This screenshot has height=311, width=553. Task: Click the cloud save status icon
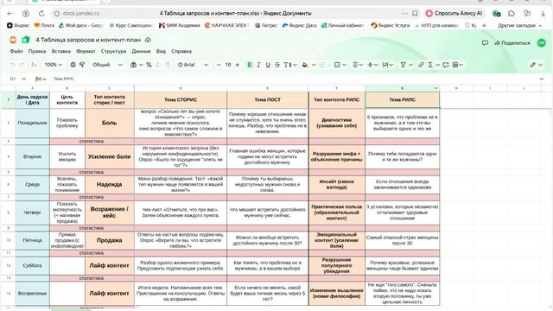point(148,40)
